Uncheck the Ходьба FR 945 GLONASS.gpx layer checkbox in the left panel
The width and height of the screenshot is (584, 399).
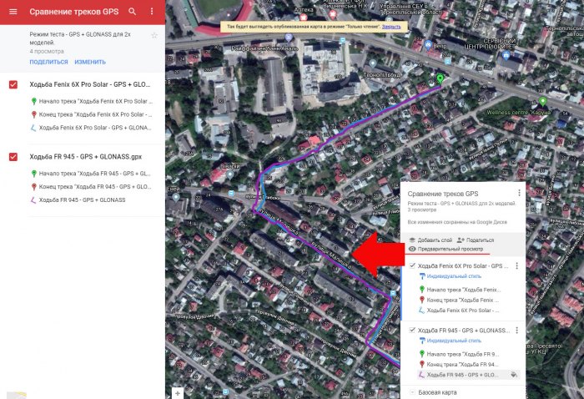click(x=13, y=157)
